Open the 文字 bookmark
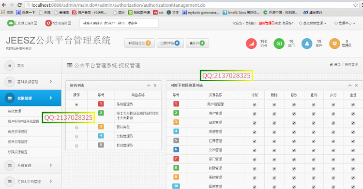 click(x=173, y=12)
